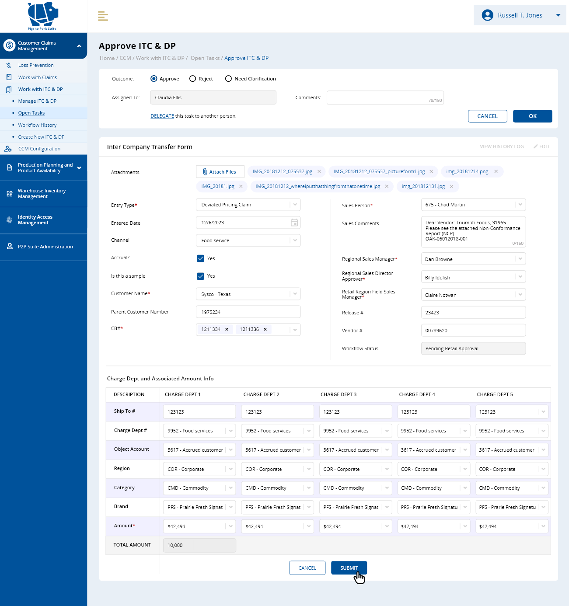Select the Reject outcome radio button

tap(192, 79)
